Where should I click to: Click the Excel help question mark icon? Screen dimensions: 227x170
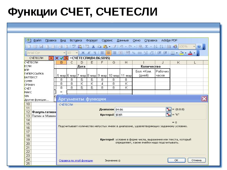coord(199,46)
